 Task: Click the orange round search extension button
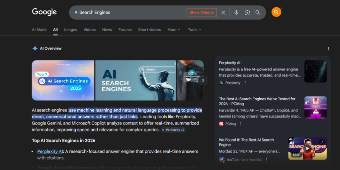[276, 12]
